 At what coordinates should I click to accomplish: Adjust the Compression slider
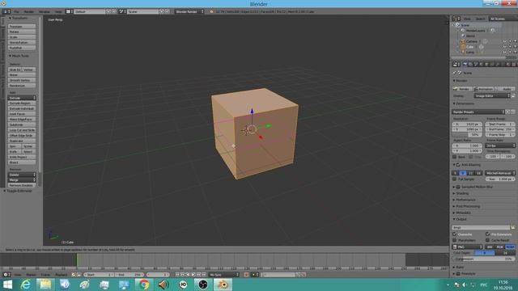(484, 259)
